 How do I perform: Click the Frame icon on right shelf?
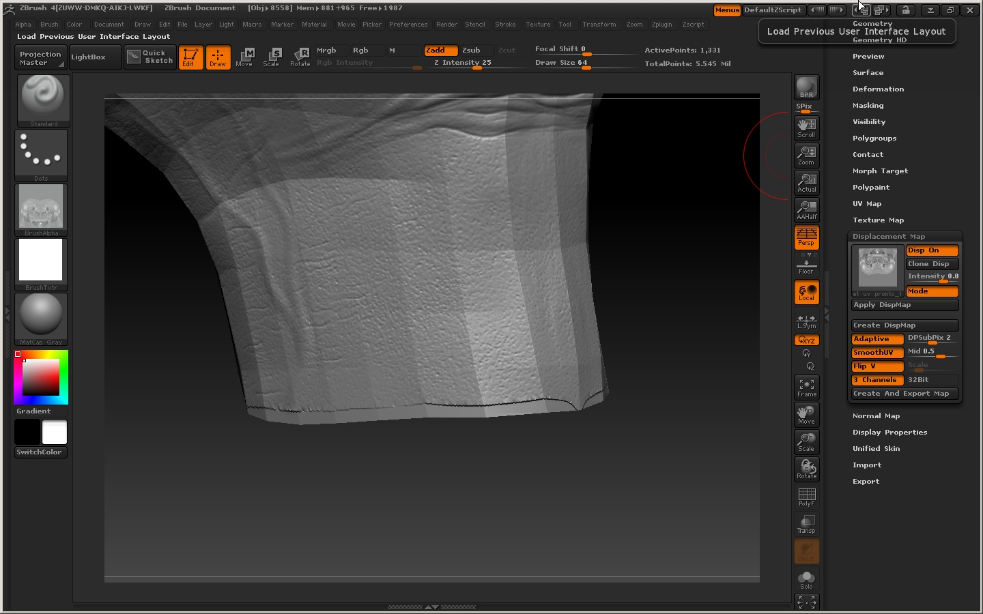click(x=806, y=388)
